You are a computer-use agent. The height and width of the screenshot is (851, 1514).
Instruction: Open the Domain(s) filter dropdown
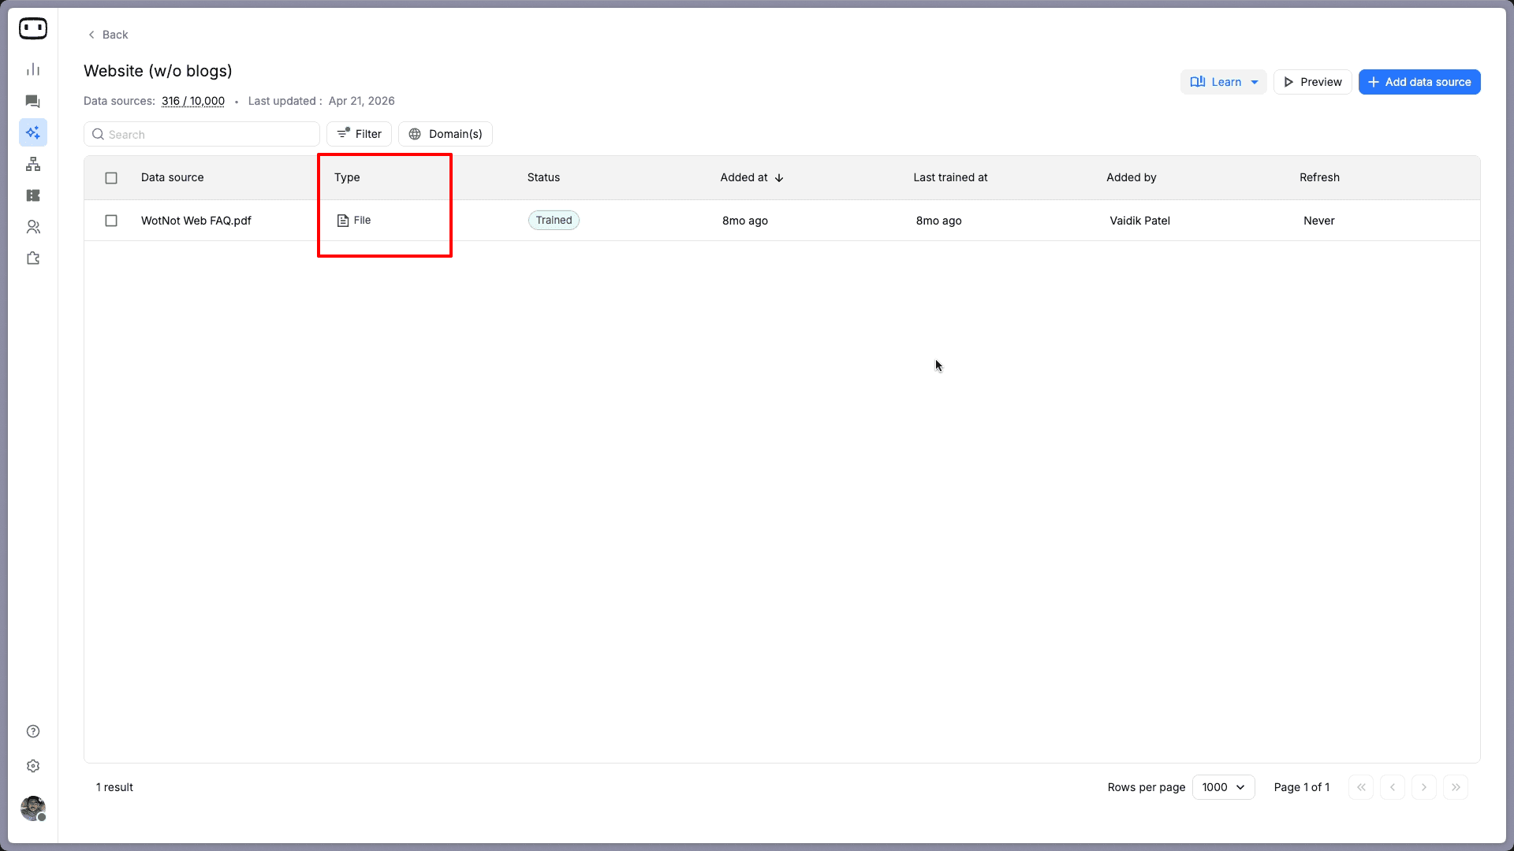coord(446,134)
